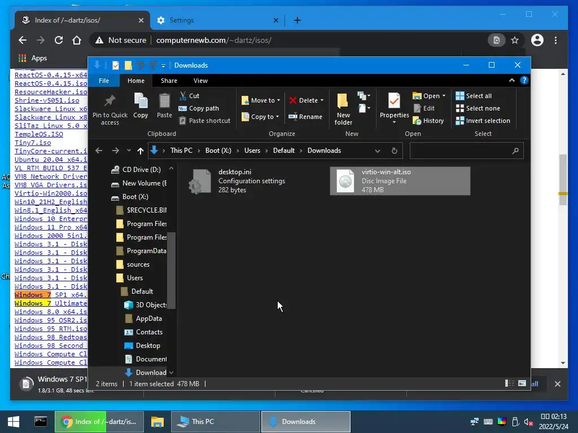
Task: Click Select all
Action: click(x=474, y=96)
